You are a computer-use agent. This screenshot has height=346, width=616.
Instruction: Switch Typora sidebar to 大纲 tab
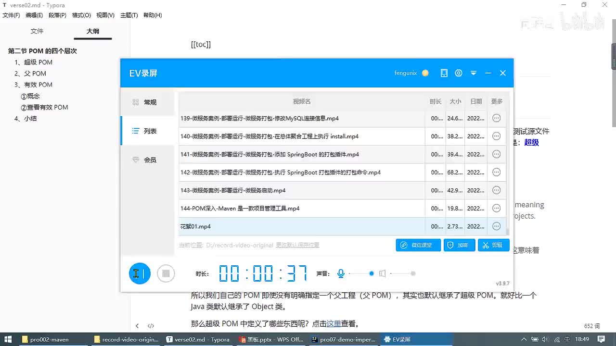coord(93,31)
